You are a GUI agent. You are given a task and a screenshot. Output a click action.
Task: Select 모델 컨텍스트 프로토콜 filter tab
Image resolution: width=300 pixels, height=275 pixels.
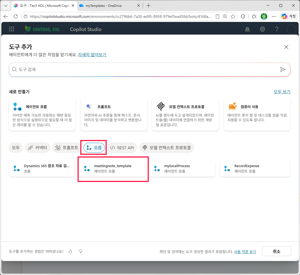pos(167,148)
